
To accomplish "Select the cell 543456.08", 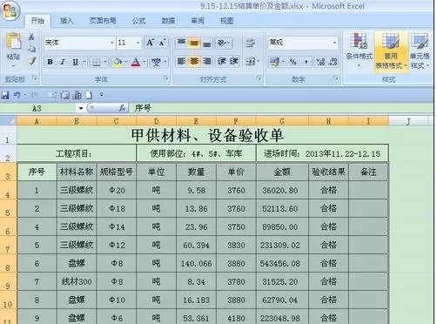I will tap(282, 264).
